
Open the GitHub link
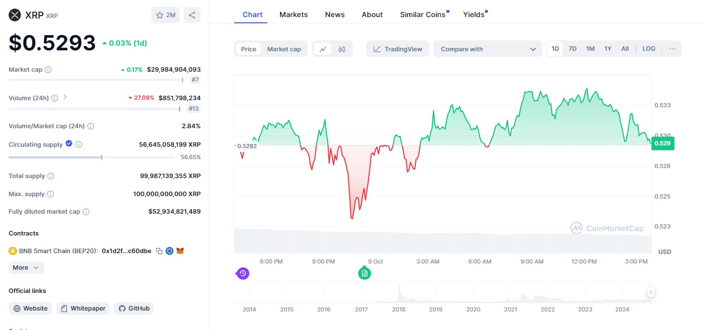click(134, 309)
